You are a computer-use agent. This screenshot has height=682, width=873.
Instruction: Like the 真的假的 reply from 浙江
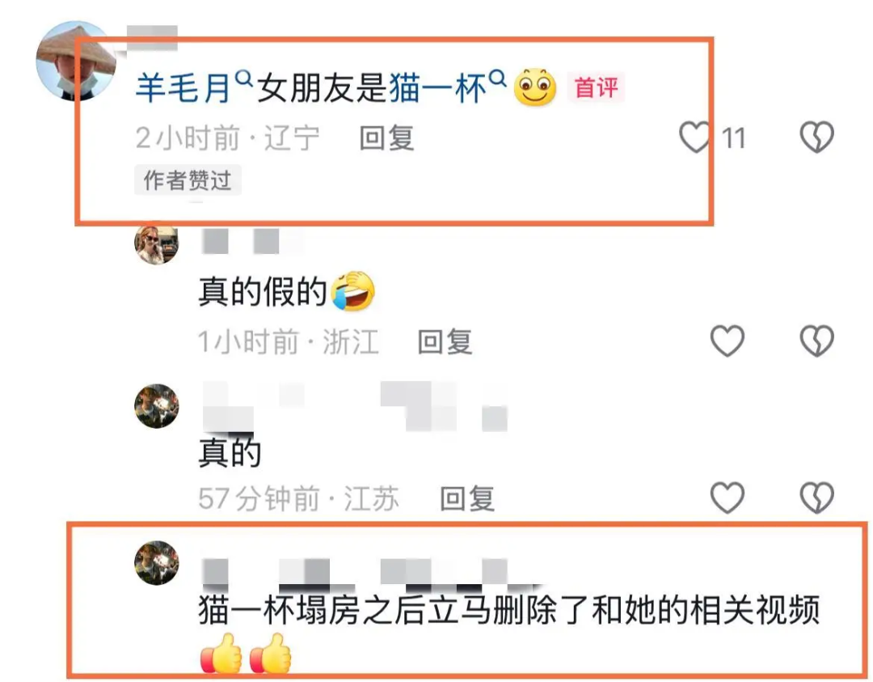pos(727,341)
